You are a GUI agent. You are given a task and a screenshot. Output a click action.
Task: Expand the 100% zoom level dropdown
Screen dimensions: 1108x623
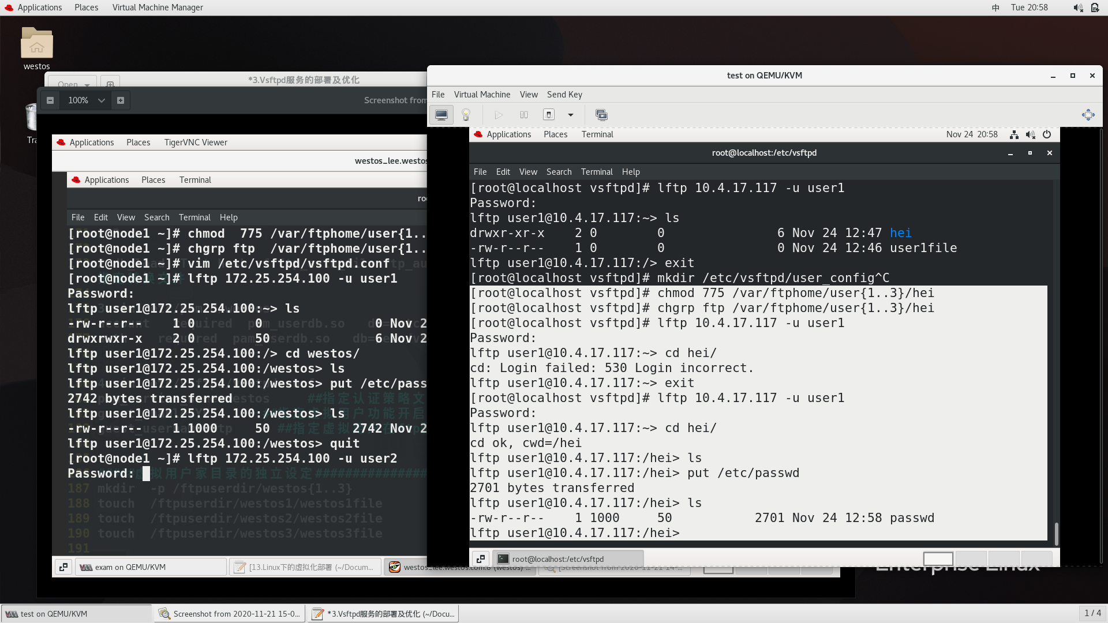(x=102, y=100)
